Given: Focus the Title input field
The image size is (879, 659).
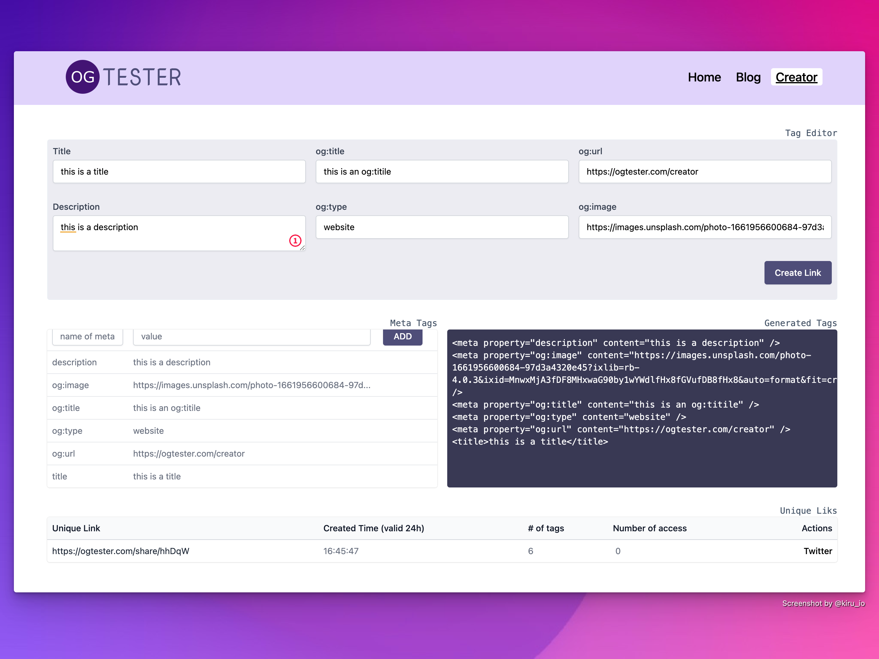Looking at the screenshot, I should coord(179,172).
